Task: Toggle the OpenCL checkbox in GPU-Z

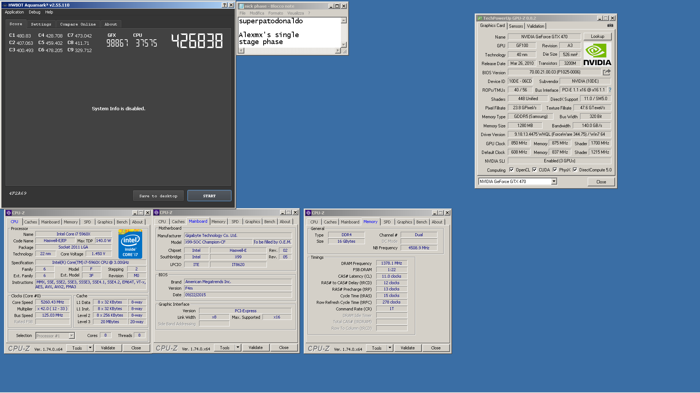Action: pyautogui.click(x=512, y=170)
